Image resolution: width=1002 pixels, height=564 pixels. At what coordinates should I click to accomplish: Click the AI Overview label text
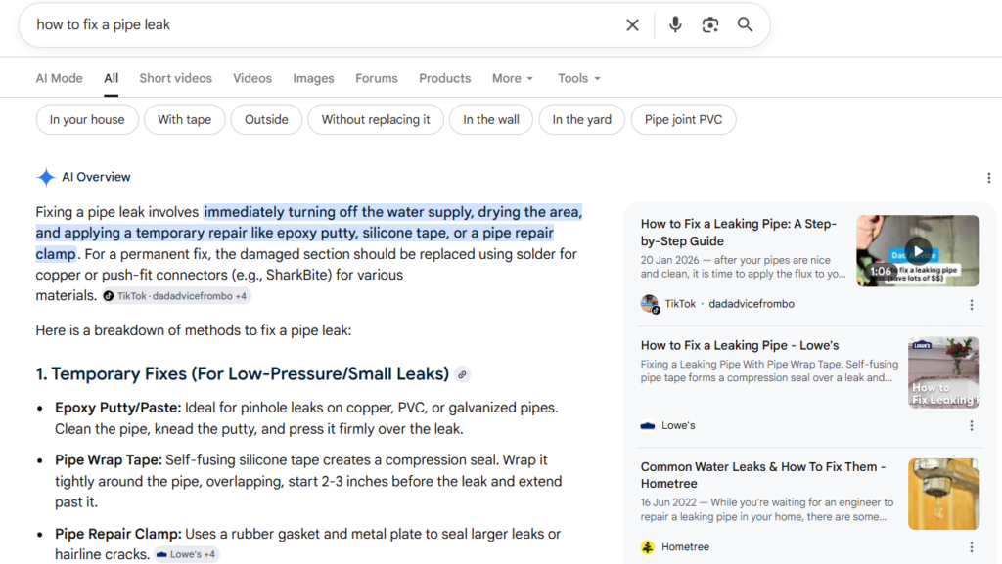pos(96,177)
